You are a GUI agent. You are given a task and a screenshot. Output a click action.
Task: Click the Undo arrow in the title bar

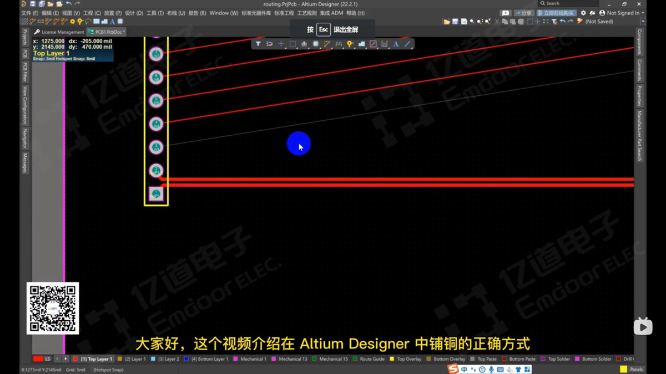click(x=69, y=4)
